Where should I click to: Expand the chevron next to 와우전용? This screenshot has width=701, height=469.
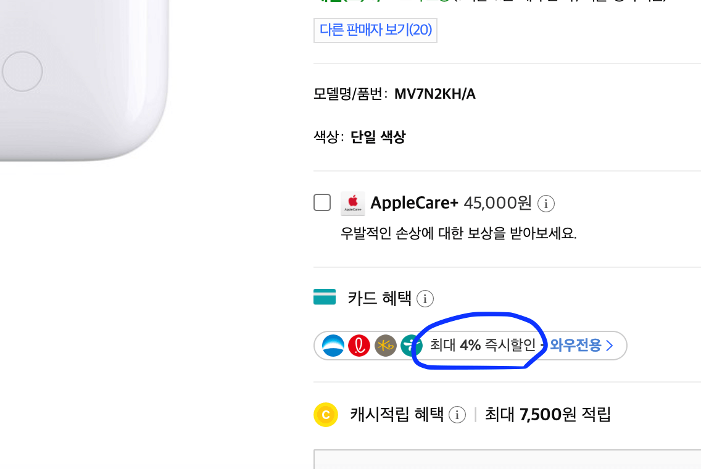610,346
